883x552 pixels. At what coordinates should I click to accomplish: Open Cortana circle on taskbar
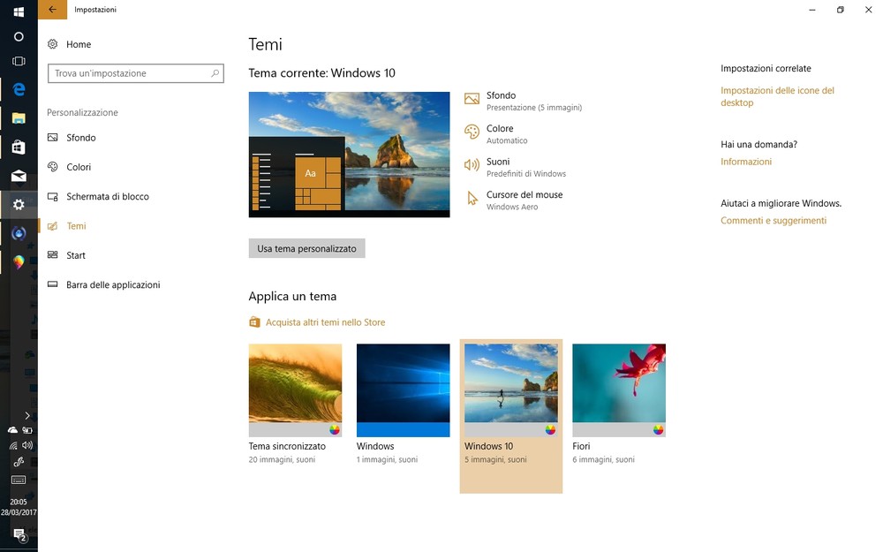pyautogui.click(x=19, y=36)
